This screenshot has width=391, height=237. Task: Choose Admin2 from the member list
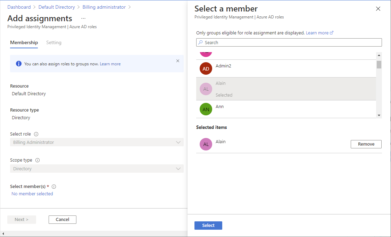[286, 68]
